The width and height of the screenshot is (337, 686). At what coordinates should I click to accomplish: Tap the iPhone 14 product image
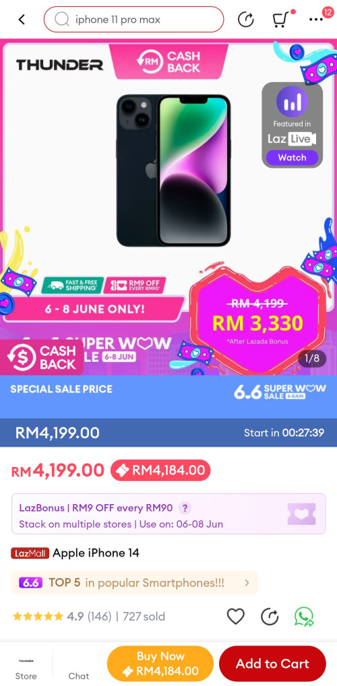(173, 170)
